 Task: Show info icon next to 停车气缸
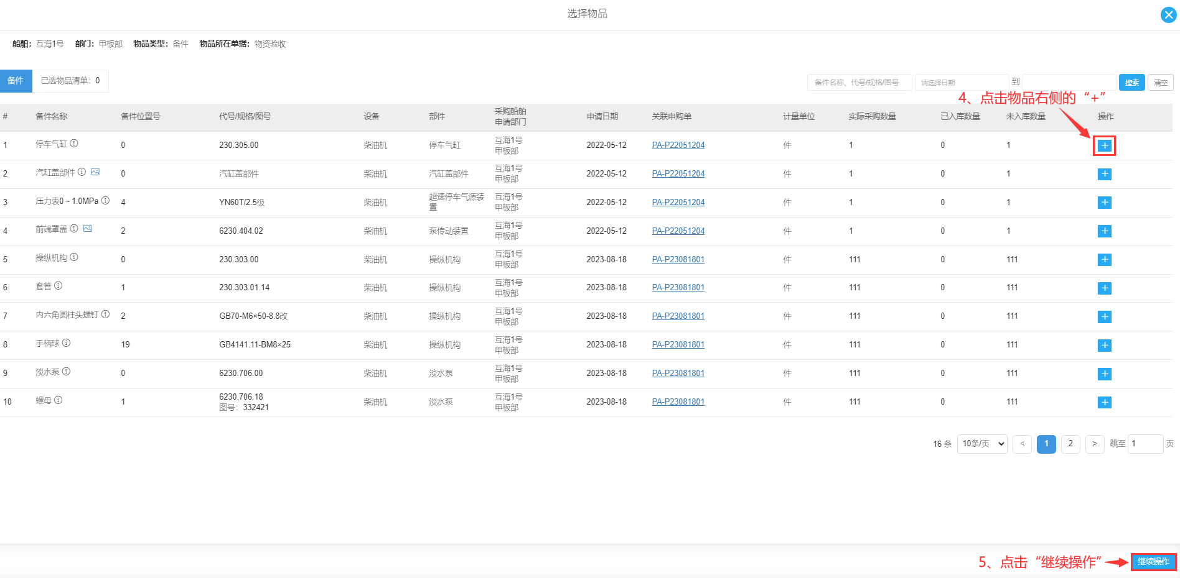point(74,143)
